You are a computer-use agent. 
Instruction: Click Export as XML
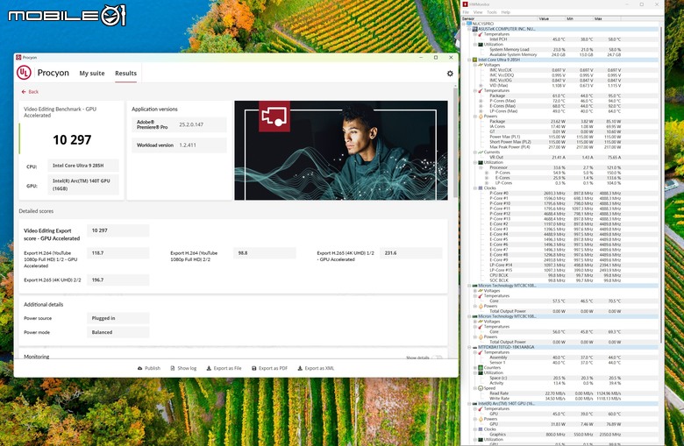coord(316,368)
